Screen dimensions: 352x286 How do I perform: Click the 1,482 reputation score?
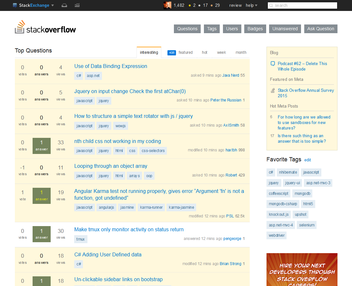[x=179, y=5]
